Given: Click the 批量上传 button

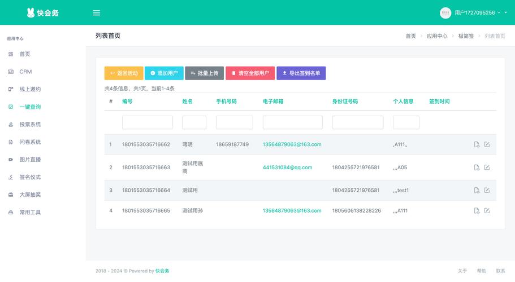Looking at the screenshot, I should click(204, 73).
